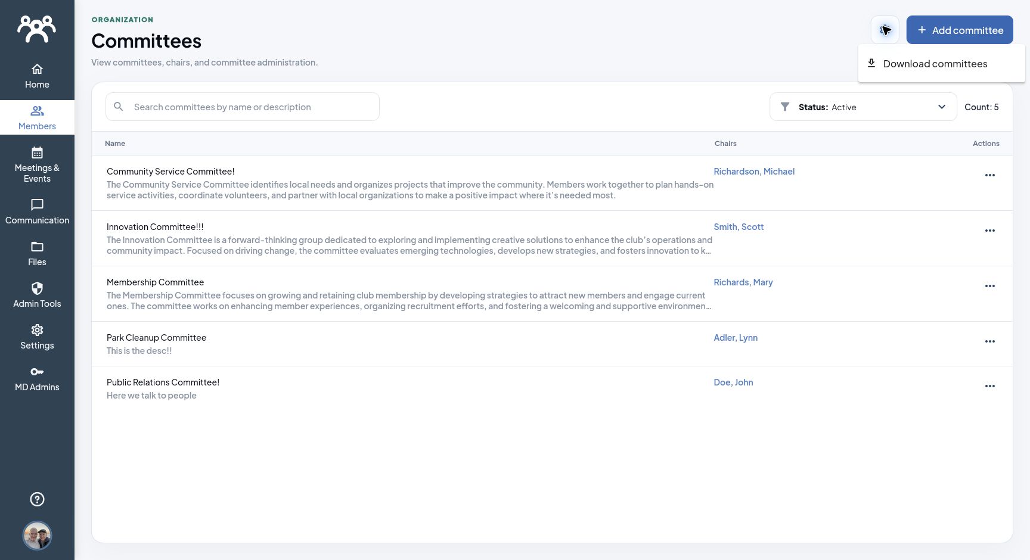Select the Park Cleanup Committee name
The width and height of the screenshot is (1030, 560).
point(156,338)
